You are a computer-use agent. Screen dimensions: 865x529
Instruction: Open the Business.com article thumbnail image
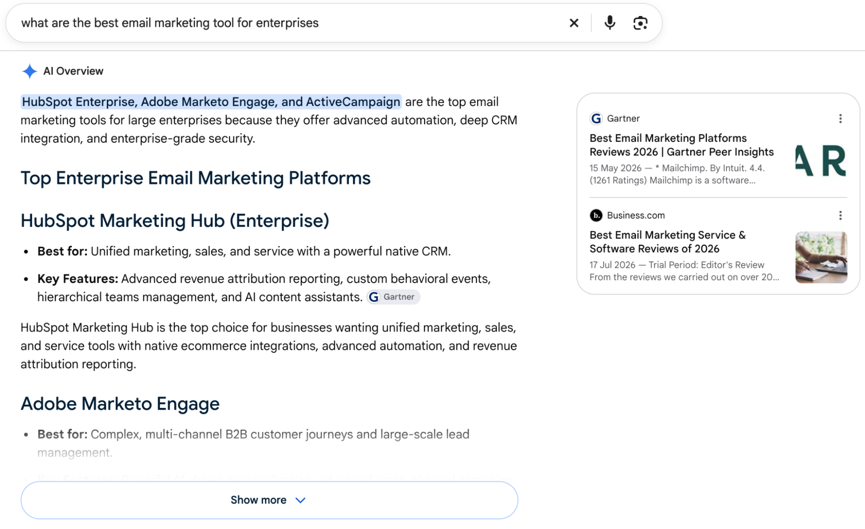point(821,258)
